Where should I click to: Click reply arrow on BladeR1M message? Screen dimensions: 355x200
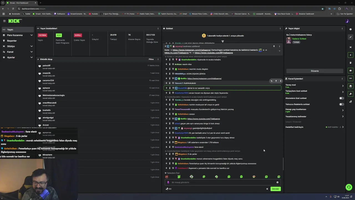pyautogui.click(x=272, y=81)
